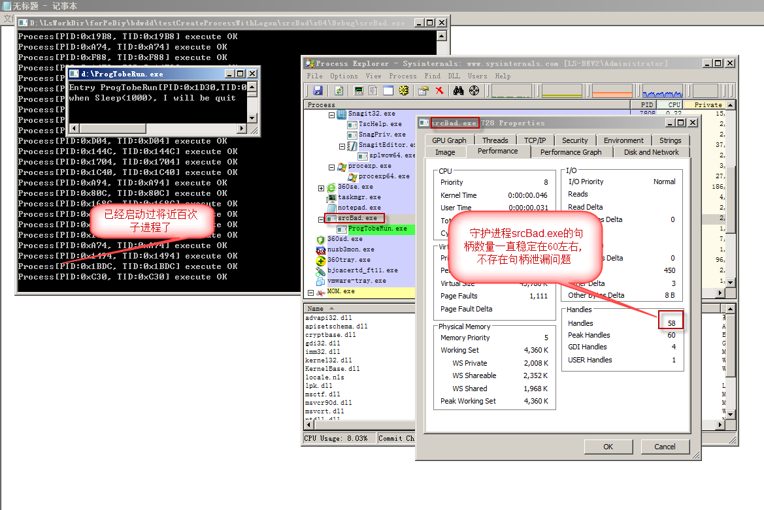Open System Information from toolbar icon
This screenshot has width=764, height=510.
pos(359,91)
